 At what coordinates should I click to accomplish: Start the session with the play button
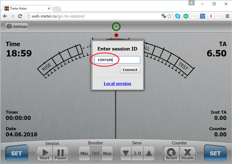[x=45, y=153]
